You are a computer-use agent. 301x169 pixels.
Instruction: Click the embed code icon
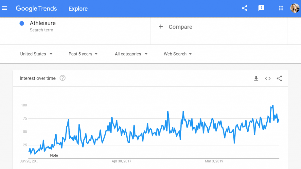point(267,78)
